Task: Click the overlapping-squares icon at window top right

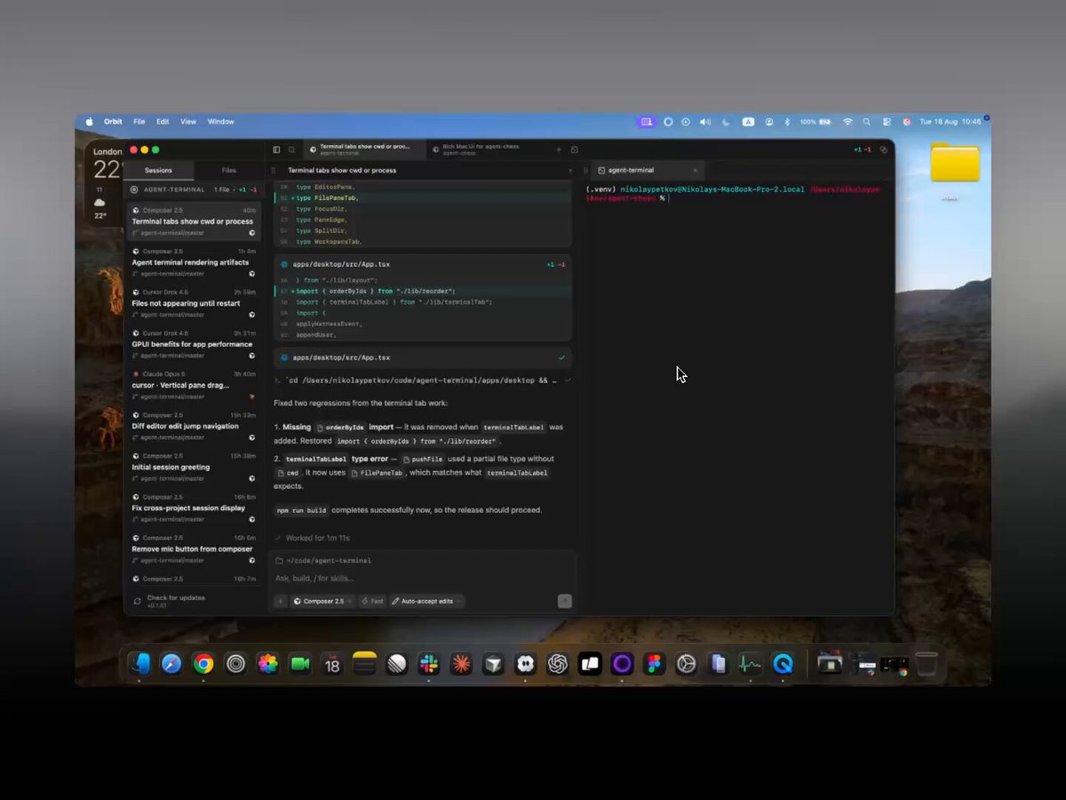Action: click(883, 150)
